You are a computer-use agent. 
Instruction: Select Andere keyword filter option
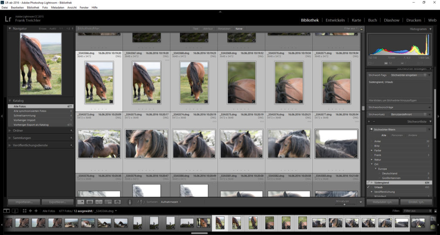[x=412, y=136]
